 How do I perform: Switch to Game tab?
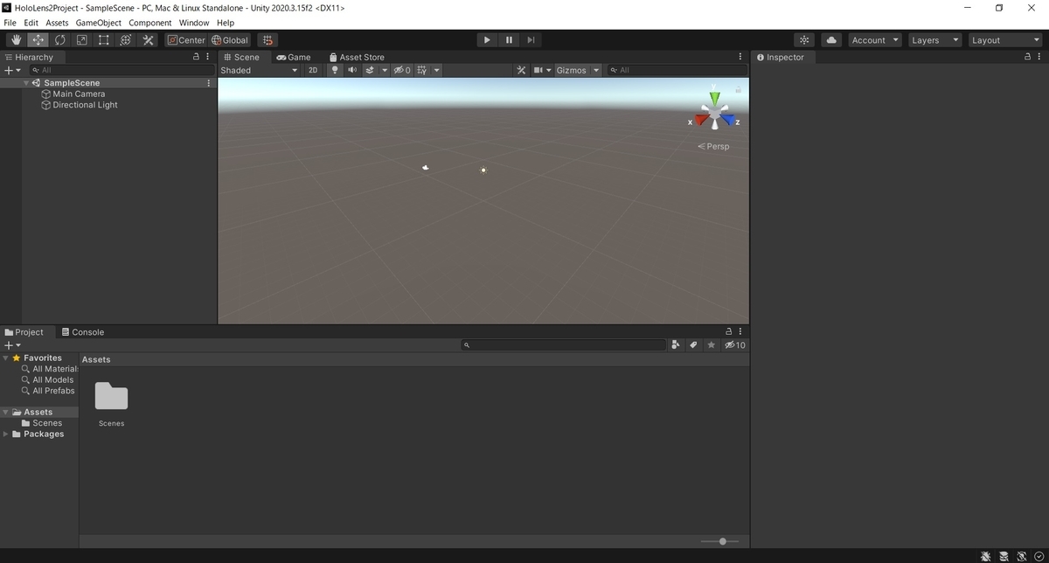click(x=294, y=57)
